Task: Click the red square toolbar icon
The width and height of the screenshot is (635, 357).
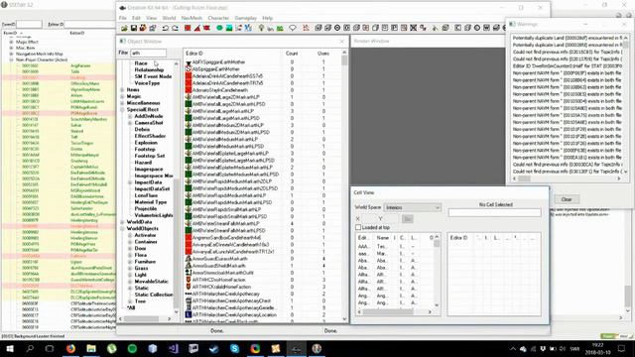Action: click(x=188, y=28)
